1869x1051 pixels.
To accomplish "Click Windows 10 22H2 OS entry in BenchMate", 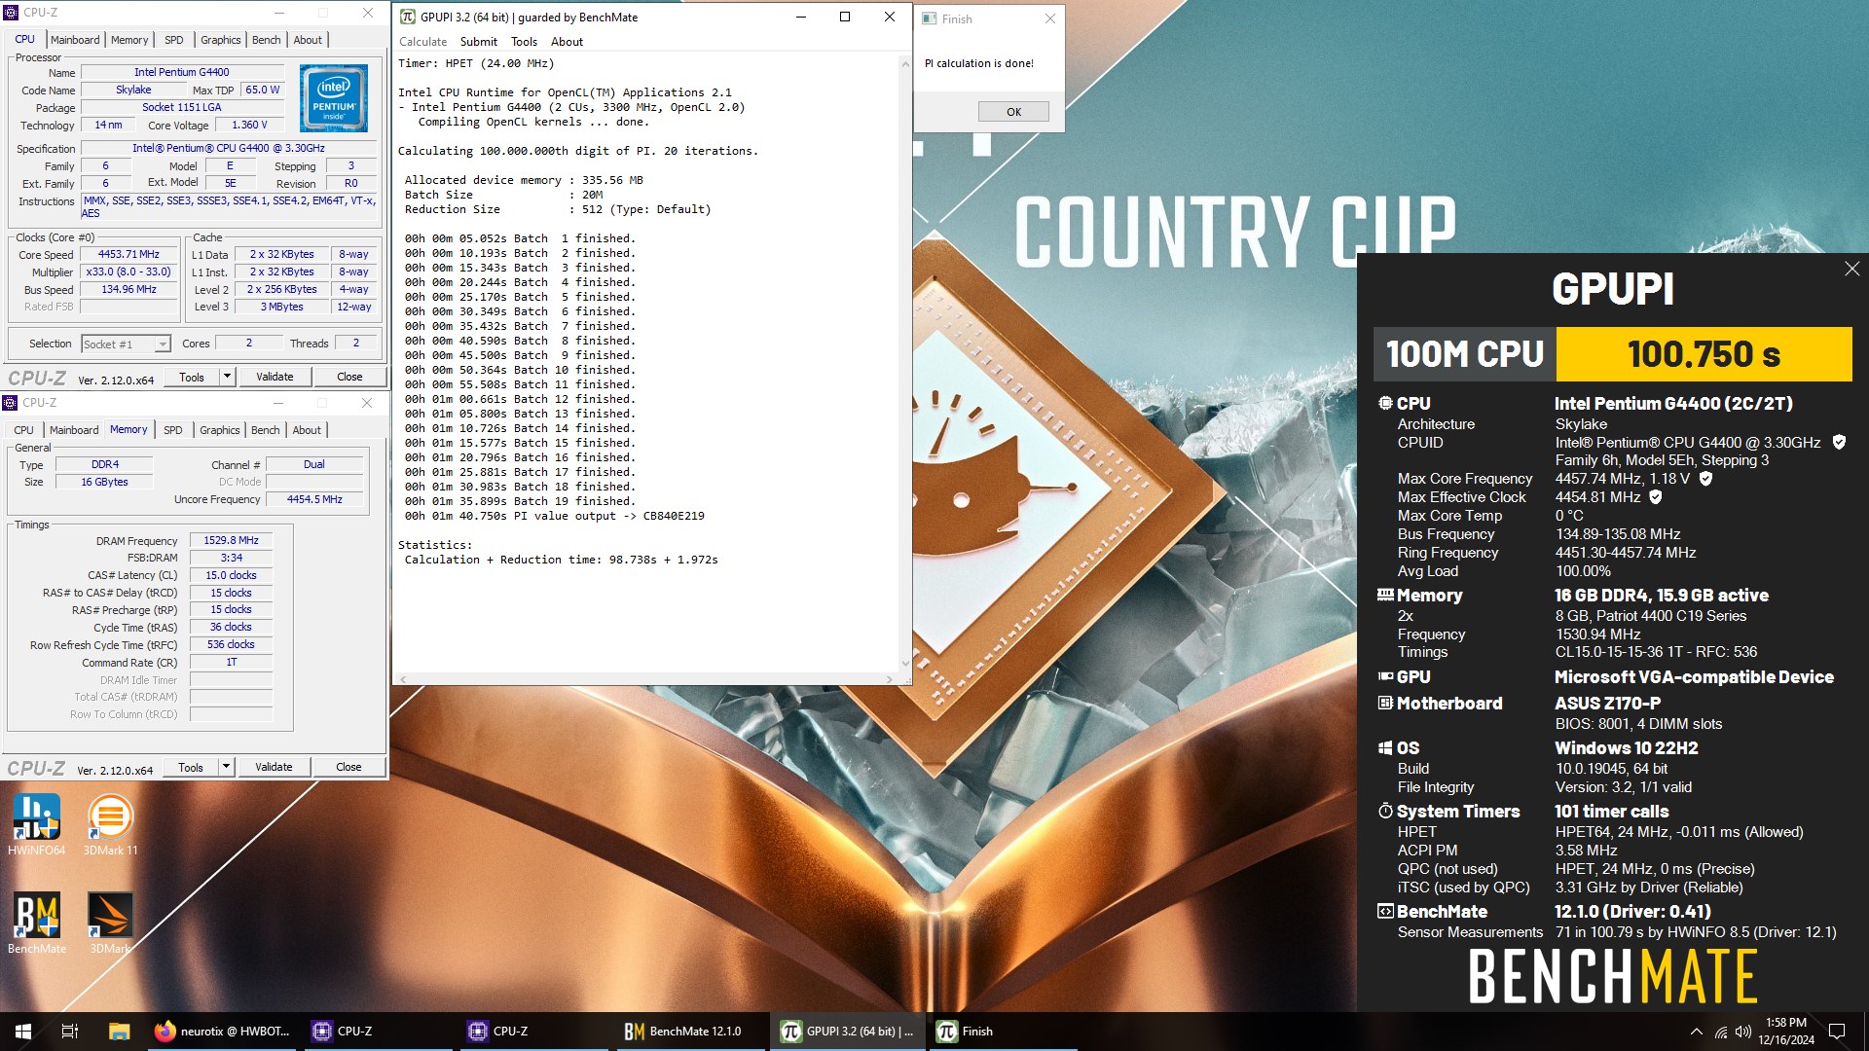I will [x=1626, y=748].
